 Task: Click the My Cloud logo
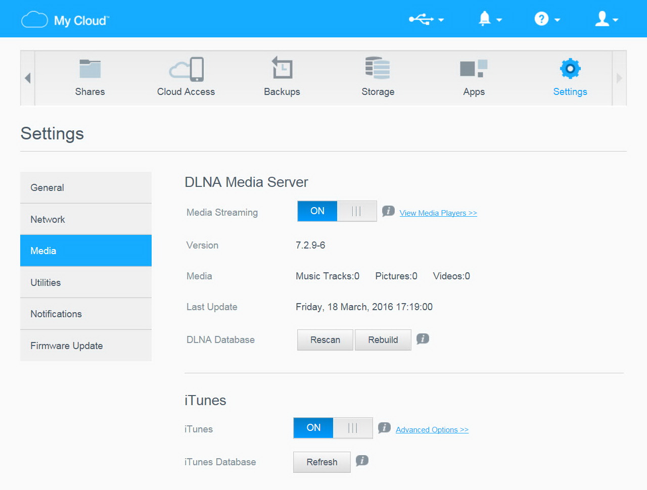click(x=65, y=20)
